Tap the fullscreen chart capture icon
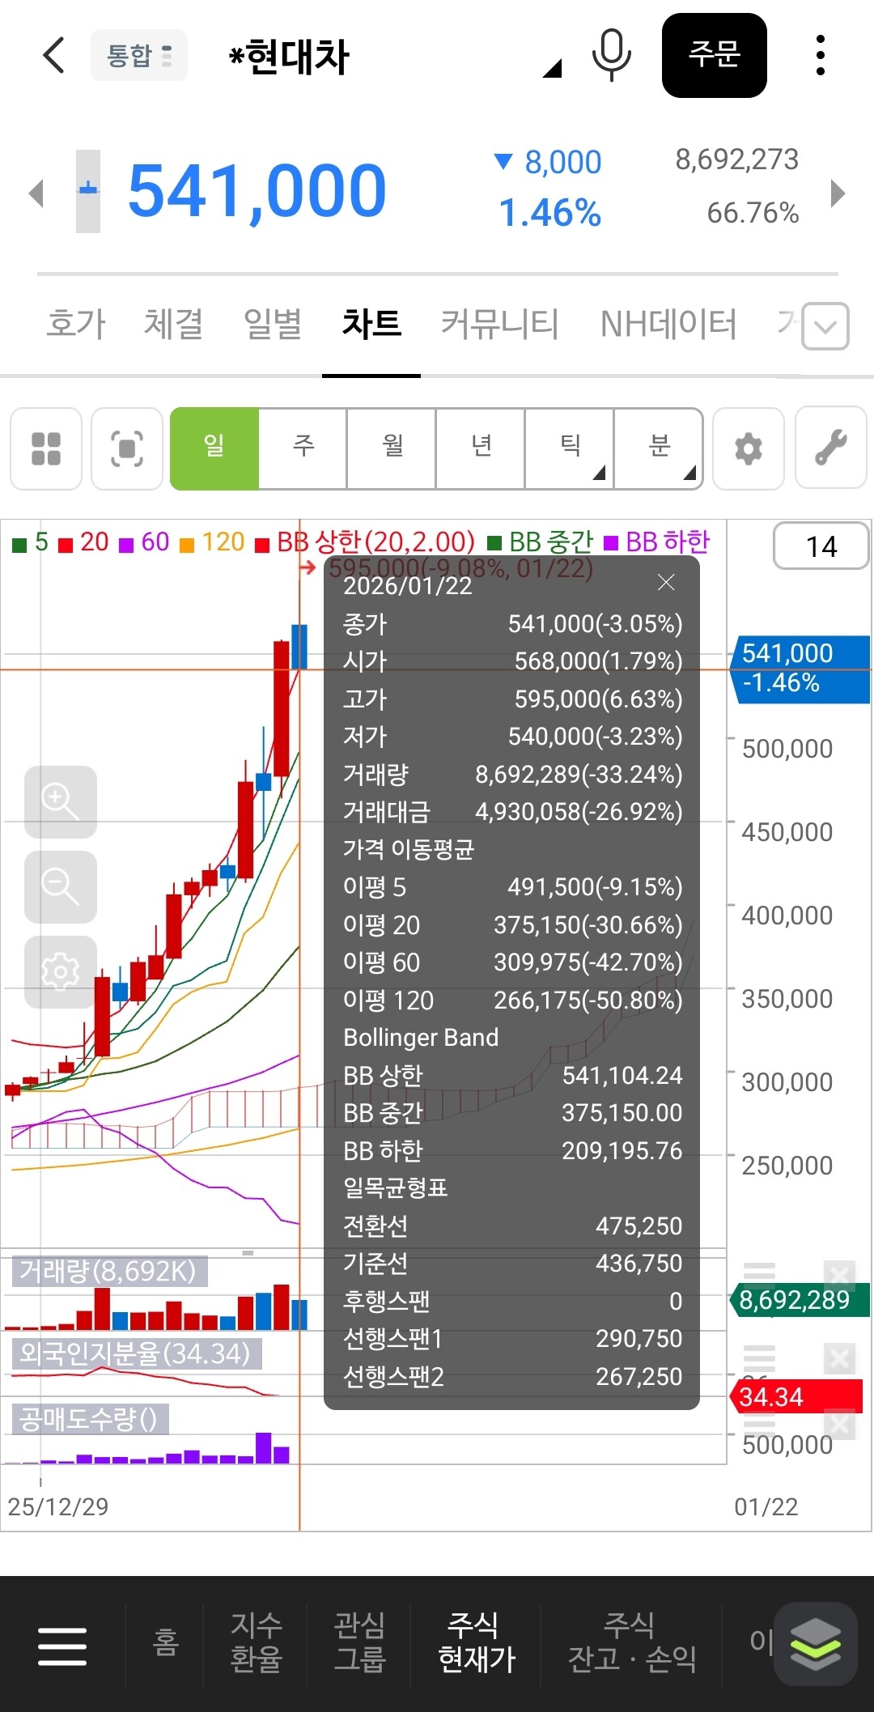This screenshot has width=874, height=1712. (x=127, y=448)
